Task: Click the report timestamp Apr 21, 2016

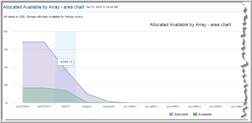Action: point(102,7)
